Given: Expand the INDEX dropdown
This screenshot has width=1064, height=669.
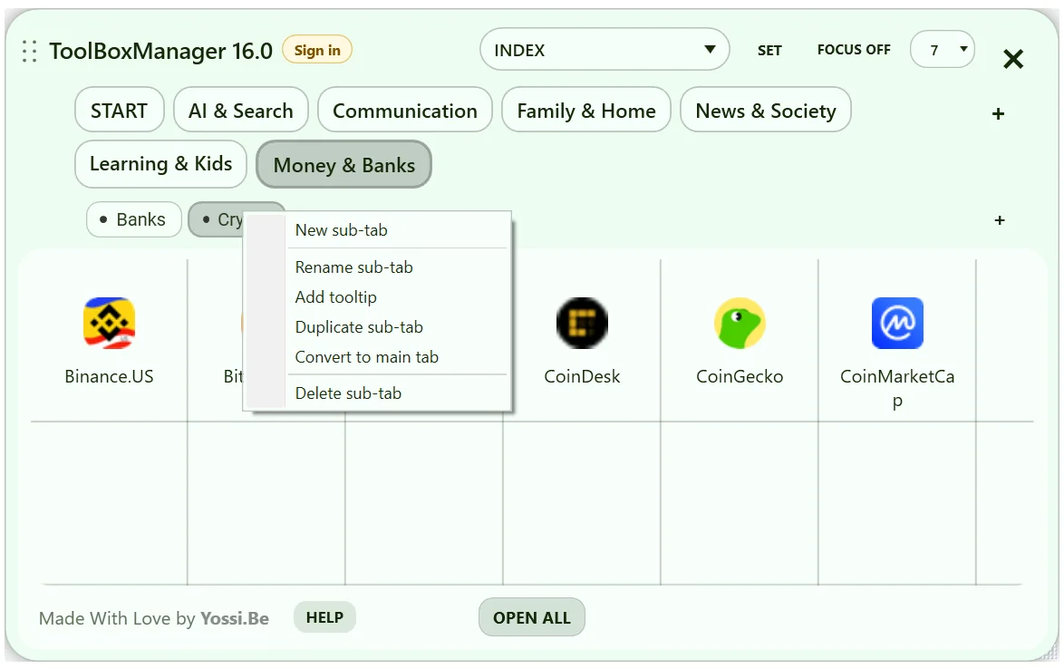Looking at the screenshot, I should (605, 50).
